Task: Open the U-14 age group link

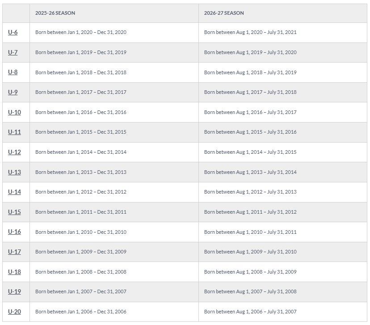Action: click(14, 192)
